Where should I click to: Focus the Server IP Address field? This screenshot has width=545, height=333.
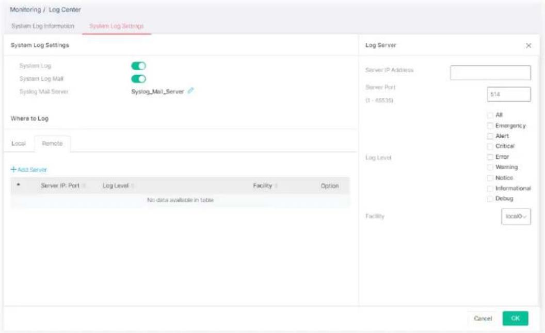coord(490,73)
